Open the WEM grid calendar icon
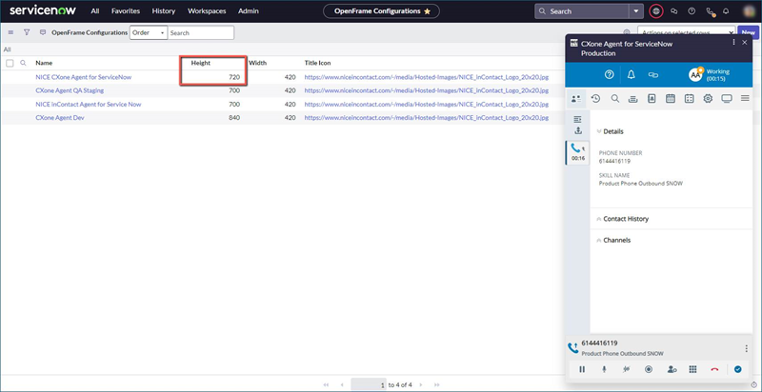The width and height of the screenshot is (762, 392). point(689,99)
